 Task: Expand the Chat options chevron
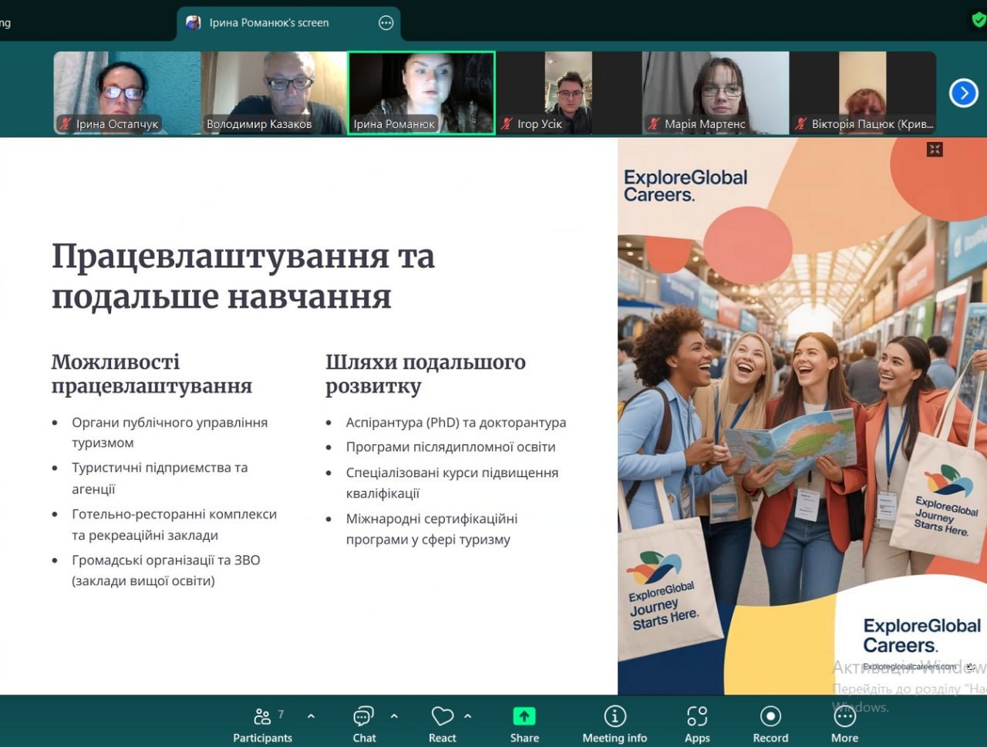394,716
